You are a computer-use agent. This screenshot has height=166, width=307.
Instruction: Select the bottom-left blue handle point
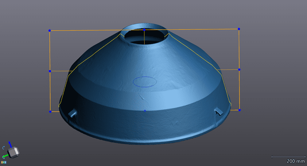[50, 111]
